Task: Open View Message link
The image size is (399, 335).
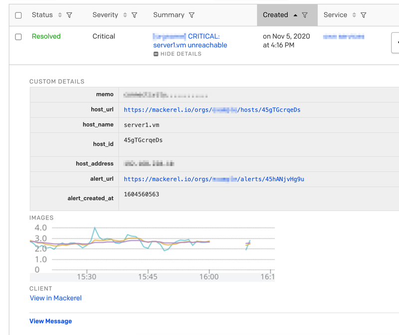Action: (51, 321)
